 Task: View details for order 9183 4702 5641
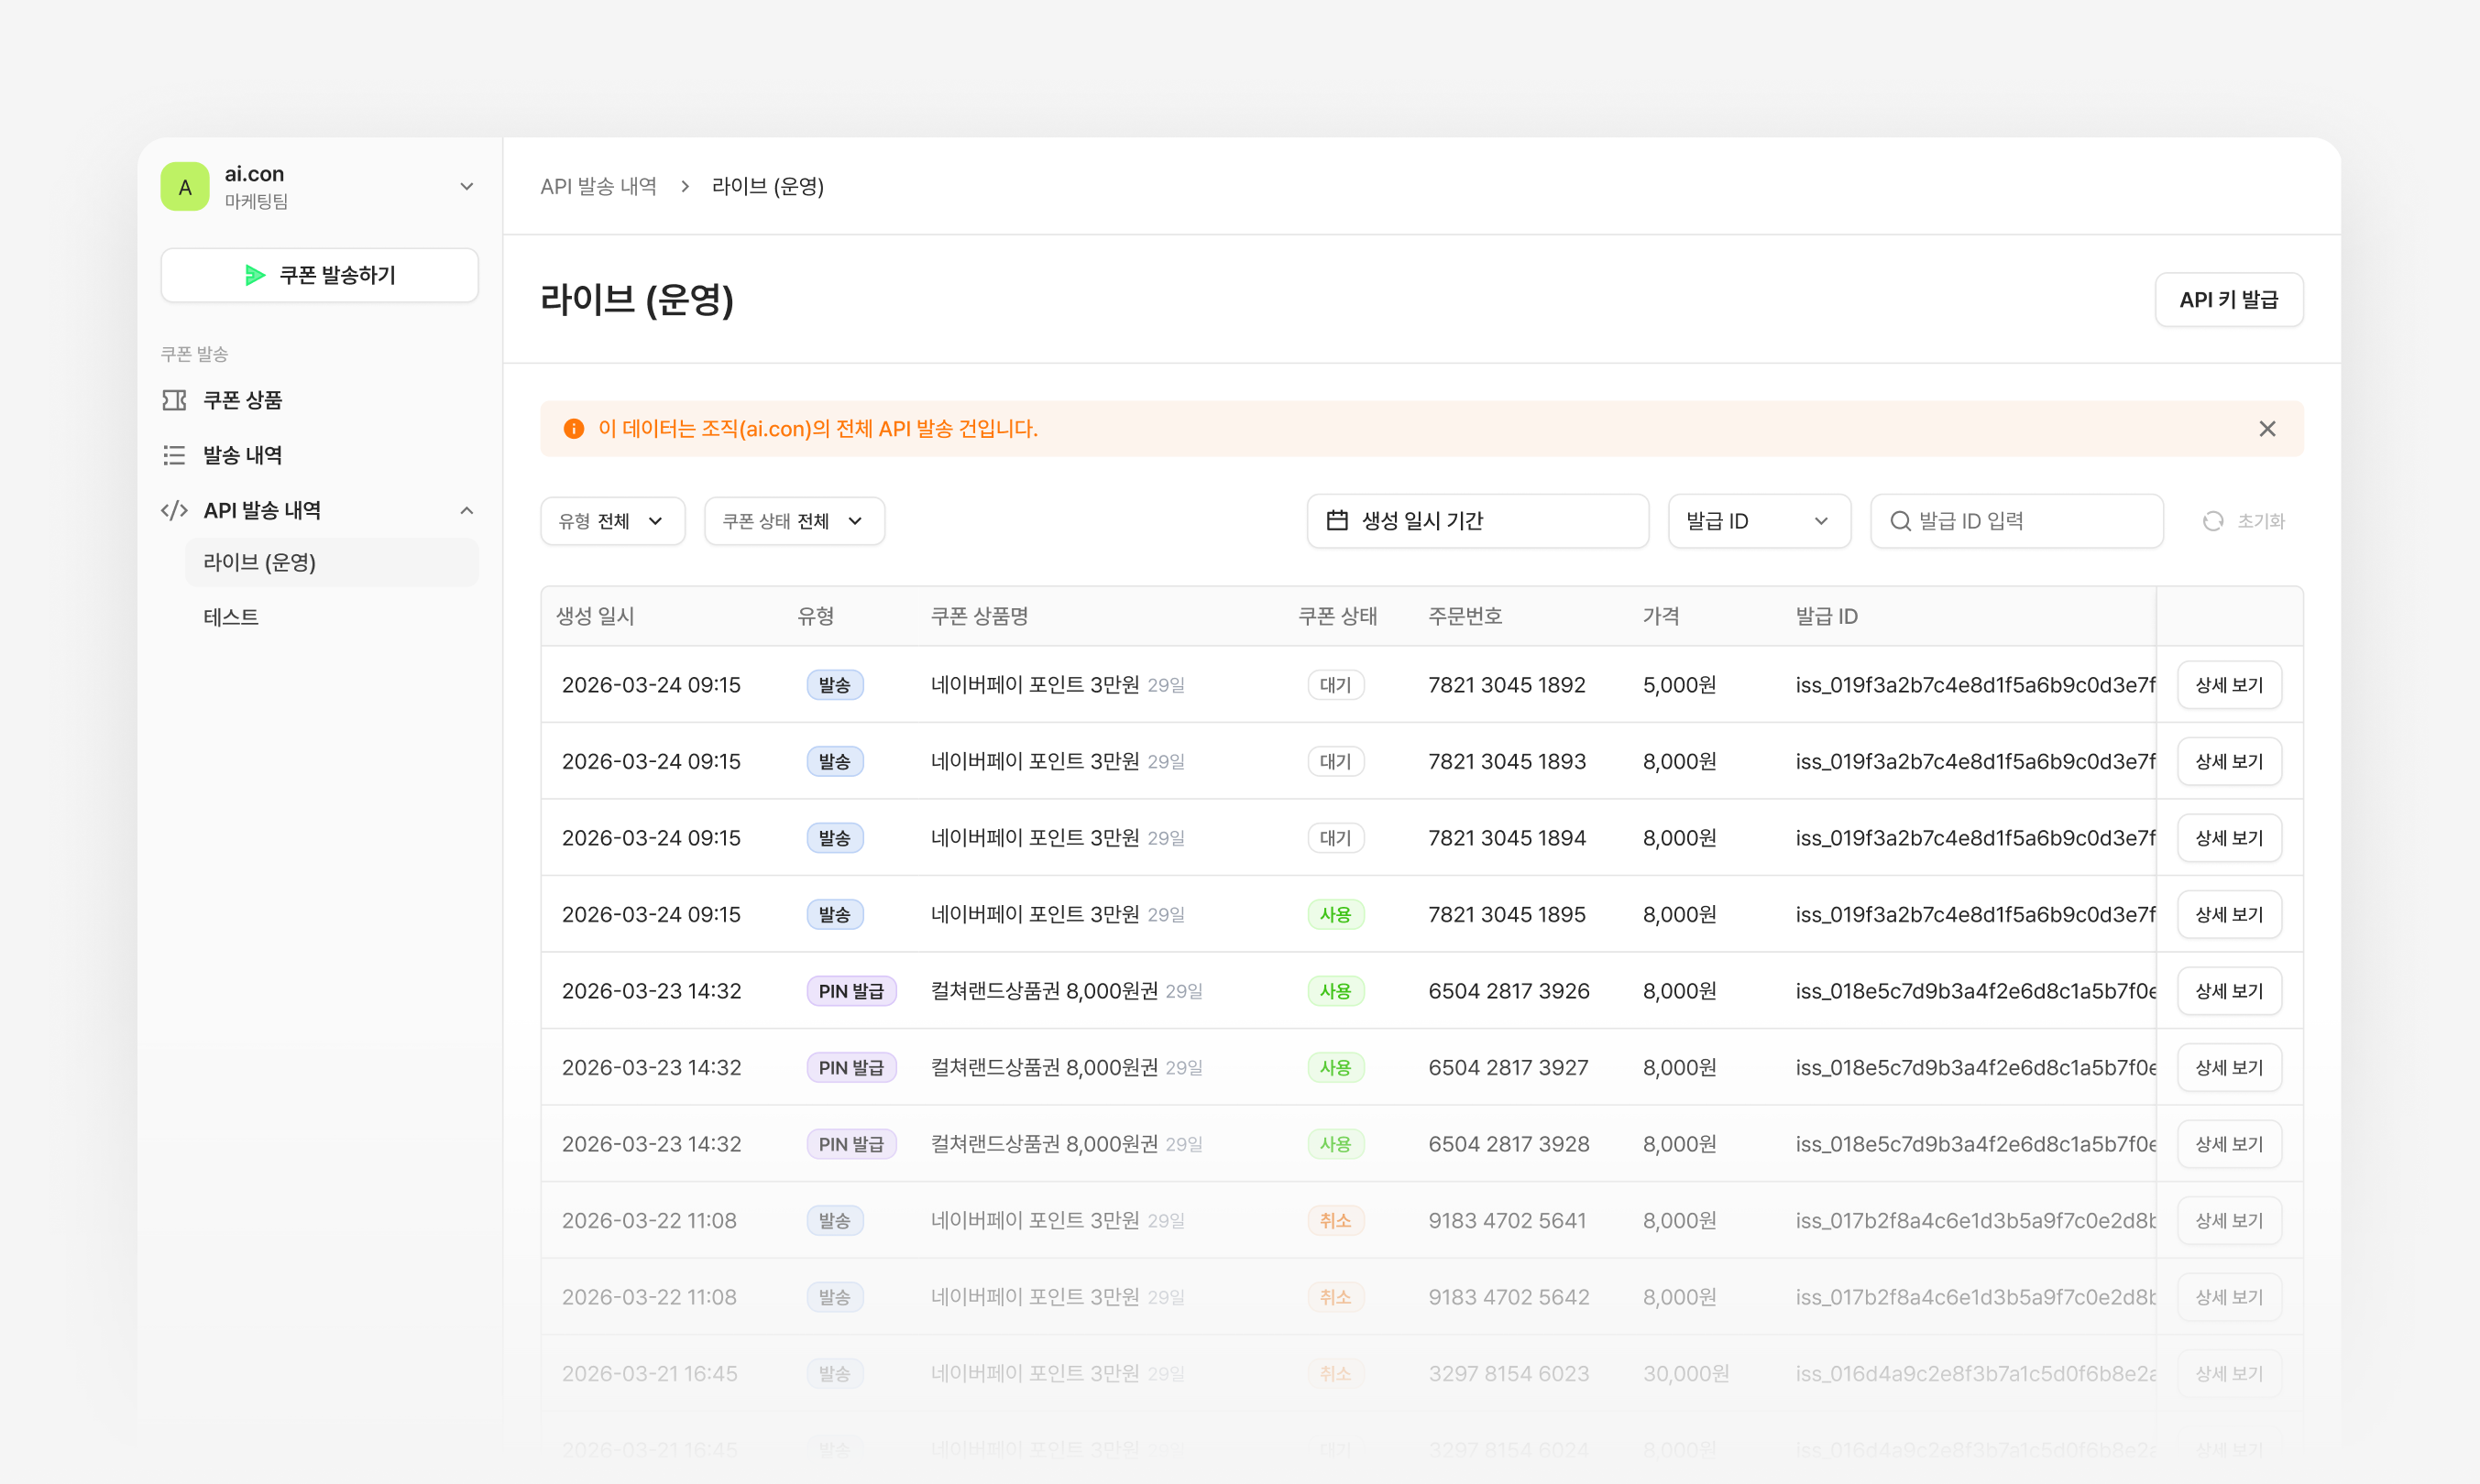[x=2229, y=1220]
